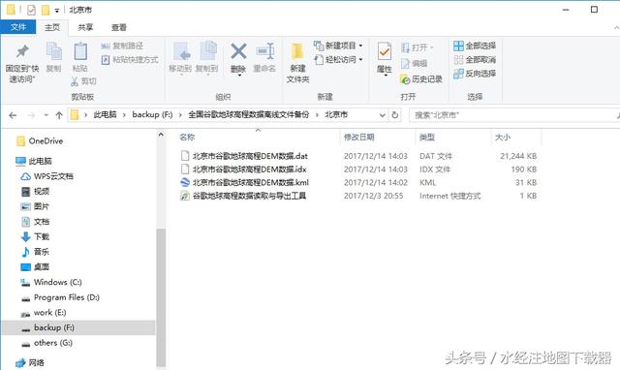Click 全国谷歌地球高程数据离线文件备份 breadcrumb
Screen dimensions: 620x370
[248, 114]
